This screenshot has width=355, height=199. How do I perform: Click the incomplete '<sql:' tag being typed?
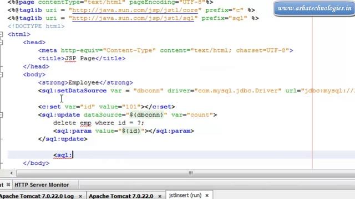63,155
